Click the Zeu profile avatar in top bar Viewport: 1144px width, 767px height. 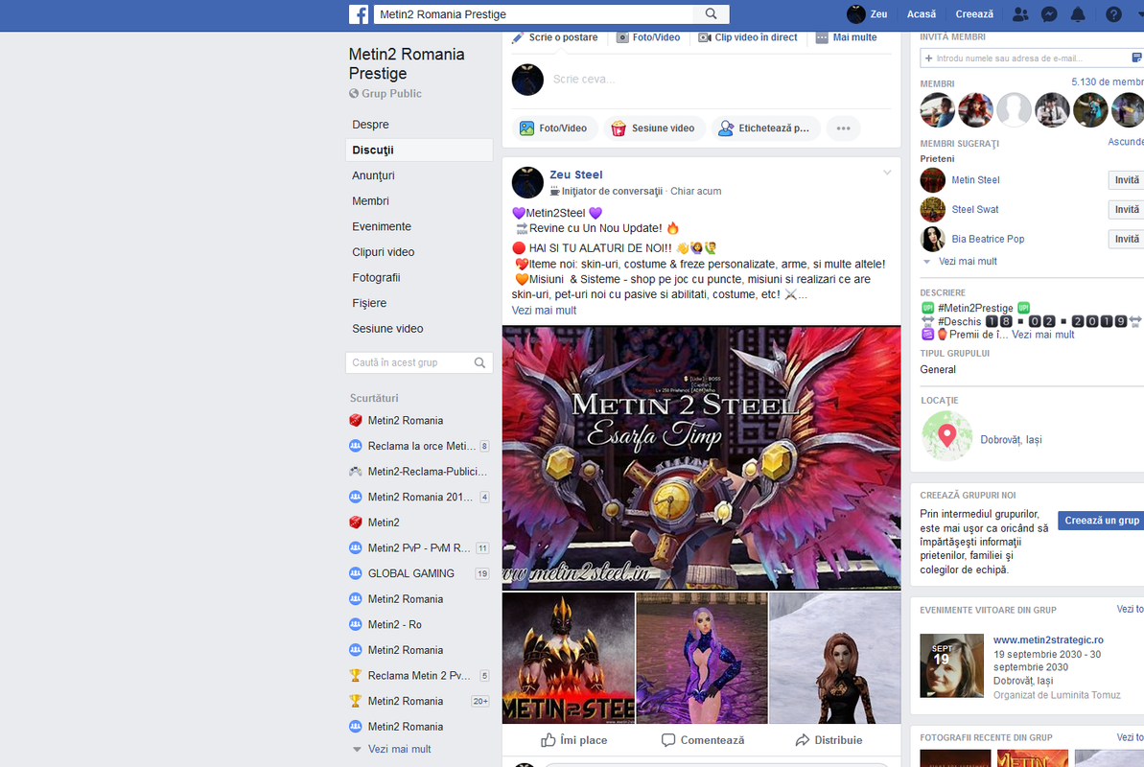pyautogui.click(x=855, y=13)
